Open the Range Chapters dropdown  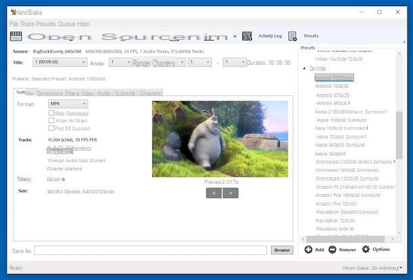pos(158,63)
